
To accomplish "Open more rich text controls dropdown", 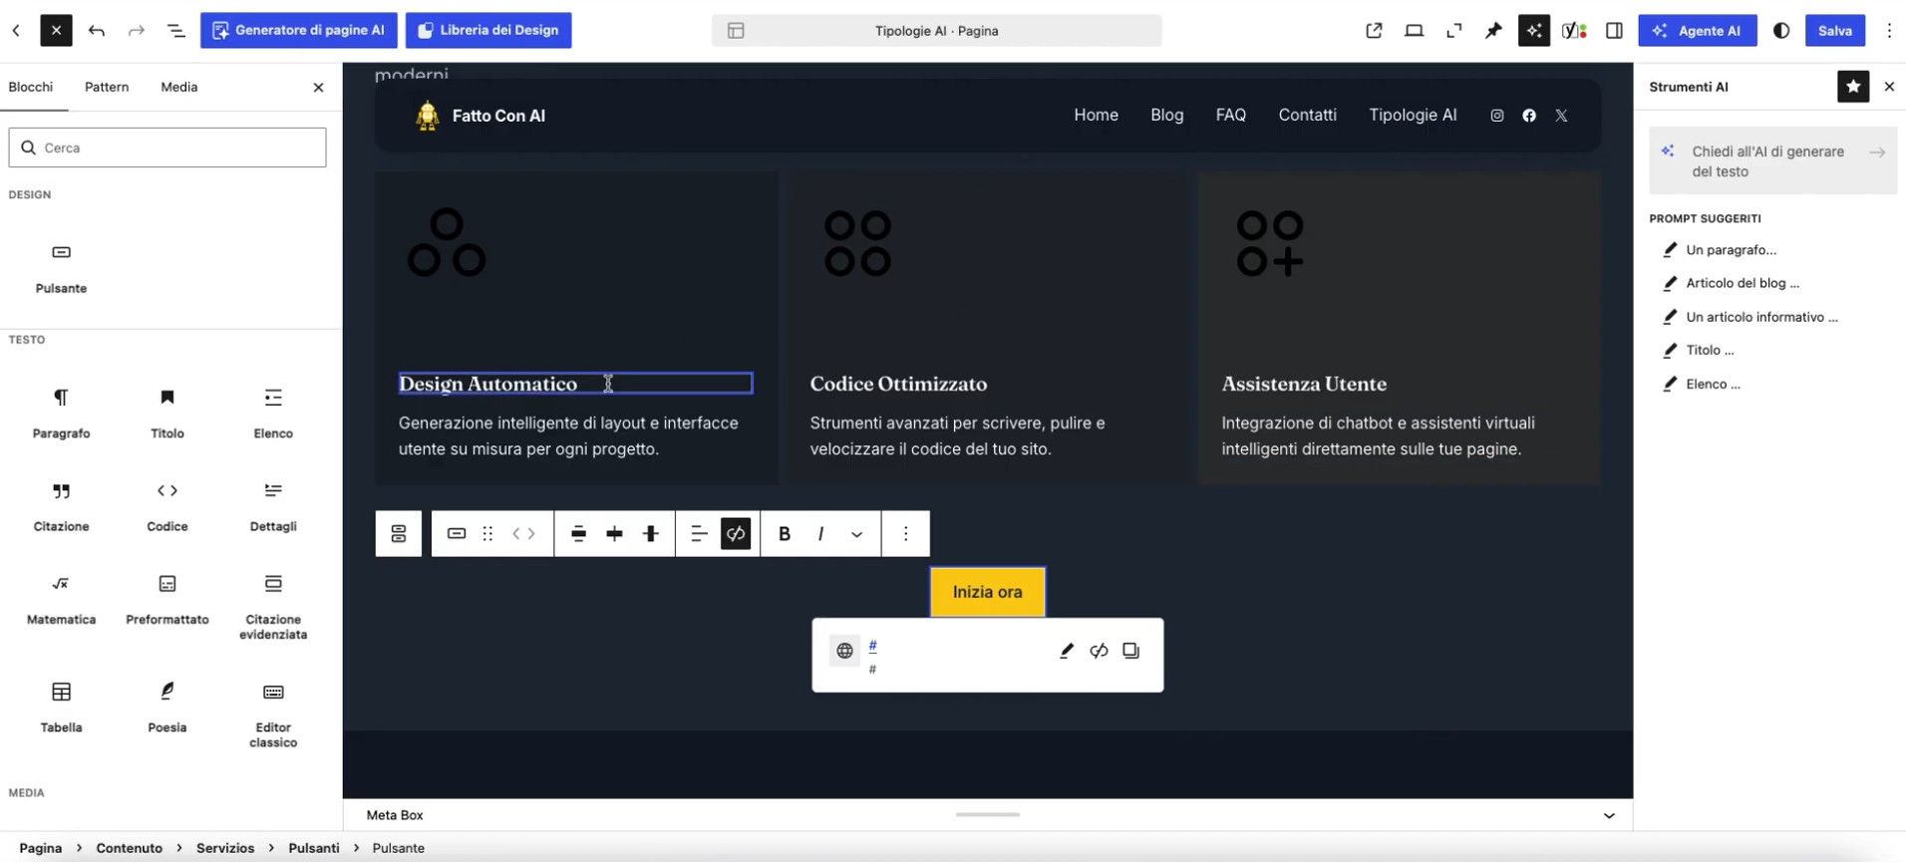I will 856,534.
